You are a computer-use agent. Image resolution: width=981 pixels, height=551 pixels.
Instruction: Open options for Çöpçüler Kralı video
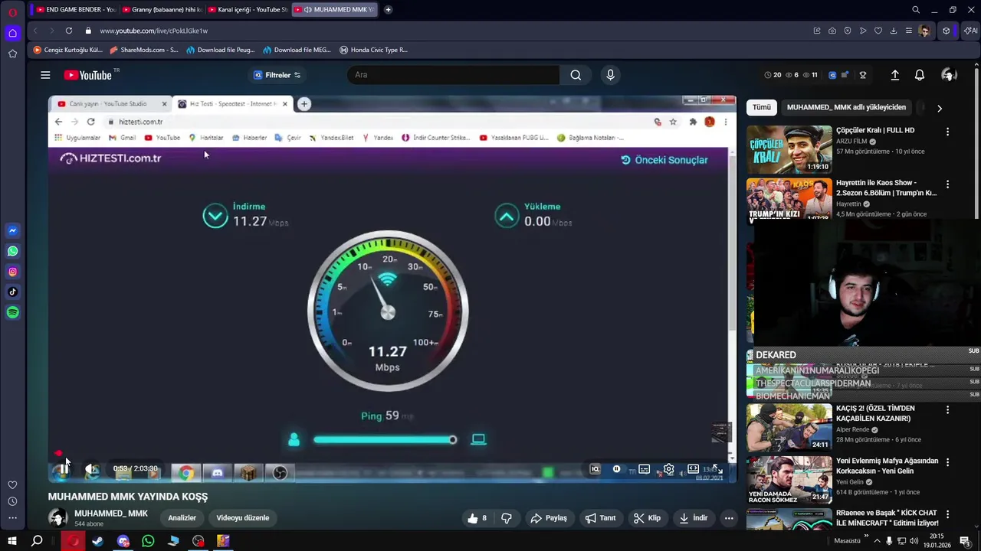[x=947, y=132]
